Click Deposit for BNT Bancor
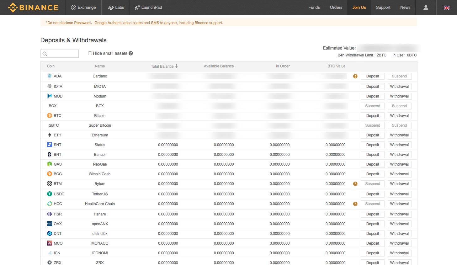The height and width of the screenshot is (265, 457). [373, 155]
